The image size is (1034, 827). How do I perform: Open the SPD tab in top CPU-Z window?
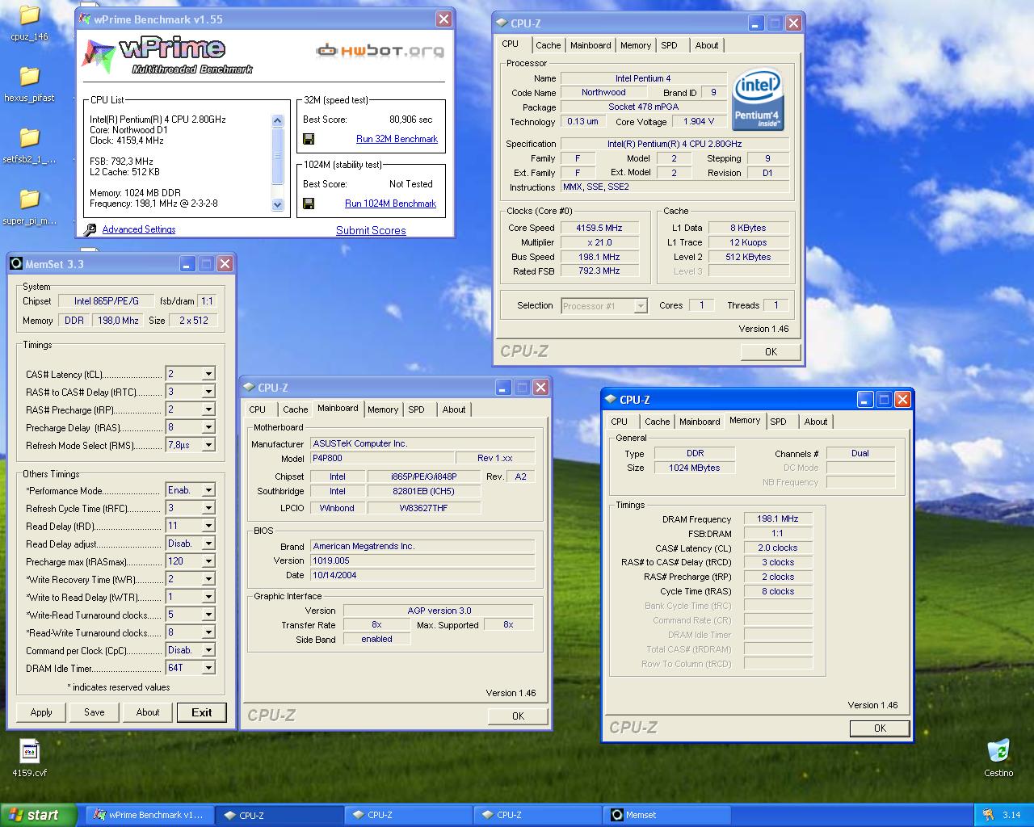[x=669, y=45]
